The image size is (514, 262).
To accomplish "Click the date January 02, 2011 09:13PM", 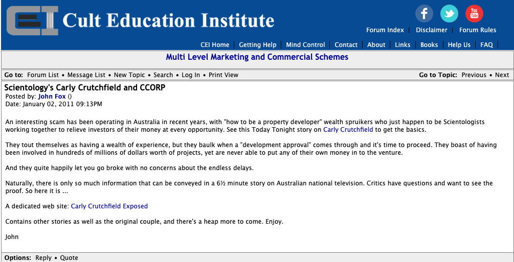I will coord(62,105).
